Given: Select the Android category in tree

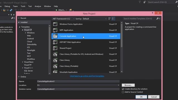Looking at the screenshot, I should coord(30,39).
